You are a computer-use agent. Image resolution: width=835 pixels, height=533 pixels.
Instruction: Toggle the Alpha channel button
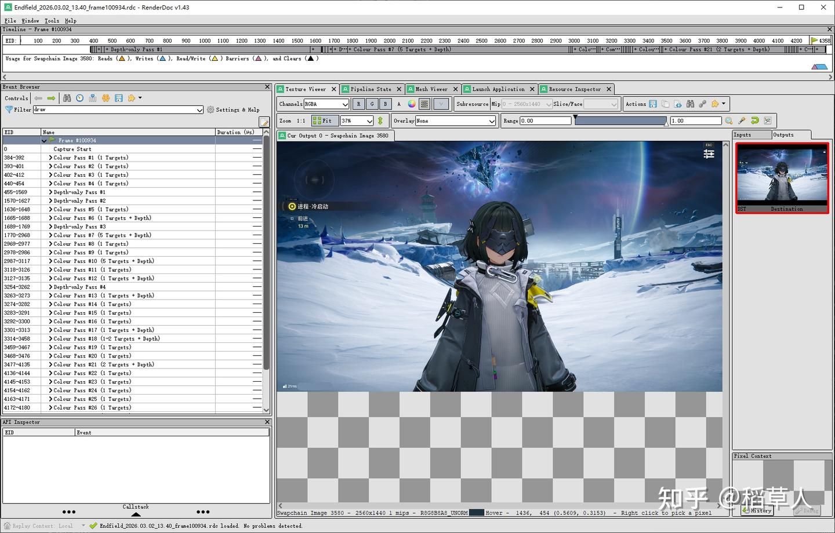pos(399,104)
